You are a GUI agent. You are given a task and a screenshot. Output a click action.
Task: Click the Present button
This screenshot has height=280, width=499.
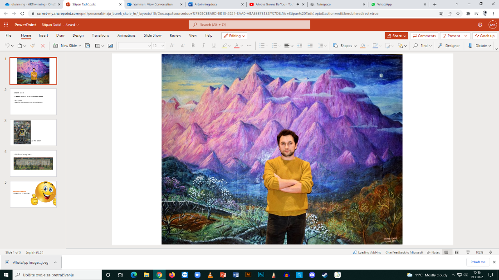click(451, 36)
